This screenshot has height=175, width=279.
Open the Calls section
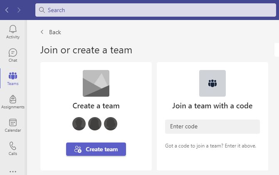(x=13, y=149)
